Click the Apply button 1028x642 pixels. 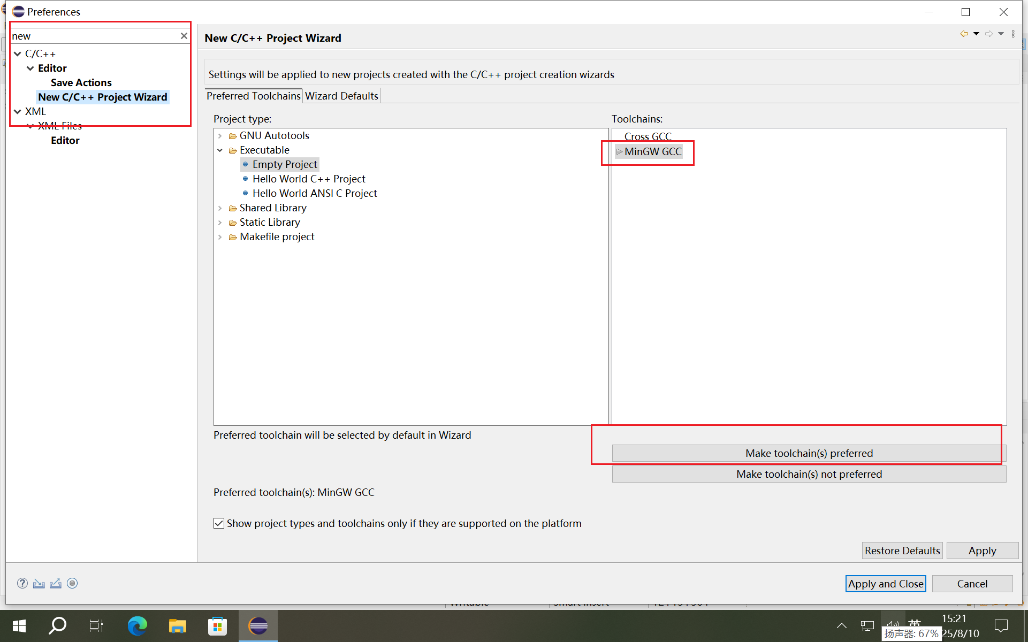click(x=983, y=551)
